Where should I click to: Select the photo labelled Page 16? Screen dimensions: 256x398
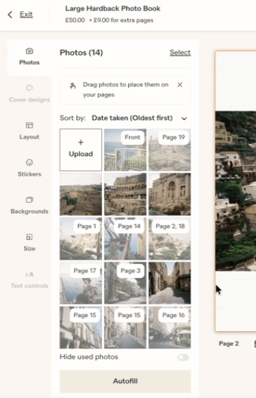tap(170, 328)
